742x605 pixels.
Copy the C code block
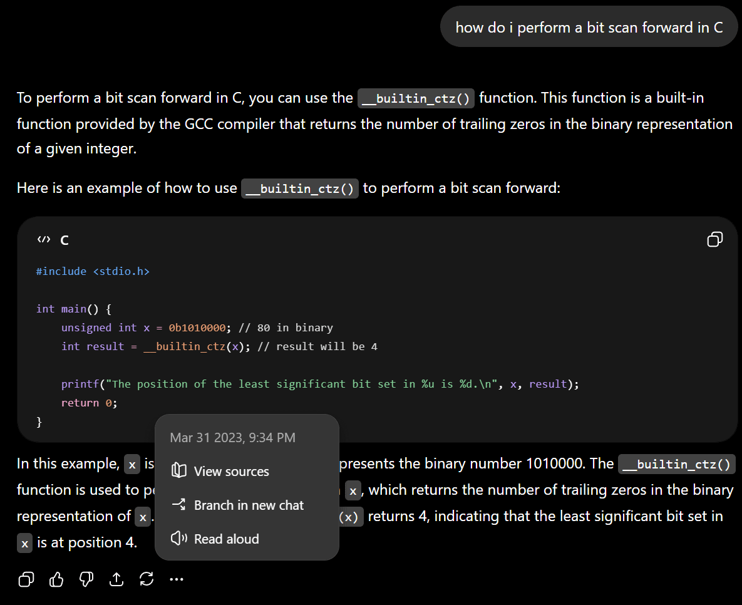pyautogui.click(x=714, y=239)
